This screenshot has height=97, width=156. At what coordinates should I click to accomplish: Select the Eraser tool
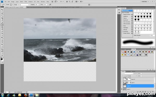click(x=2, y=31)
